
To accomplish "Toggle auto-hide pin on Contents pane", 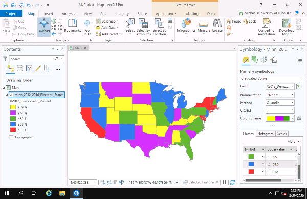I will coord(57,49).
